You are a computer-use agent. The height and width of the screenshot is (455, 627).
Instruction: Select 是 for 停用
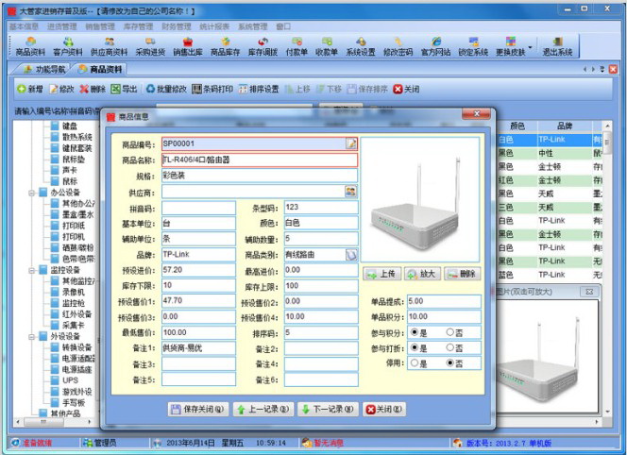pos(415,363)
